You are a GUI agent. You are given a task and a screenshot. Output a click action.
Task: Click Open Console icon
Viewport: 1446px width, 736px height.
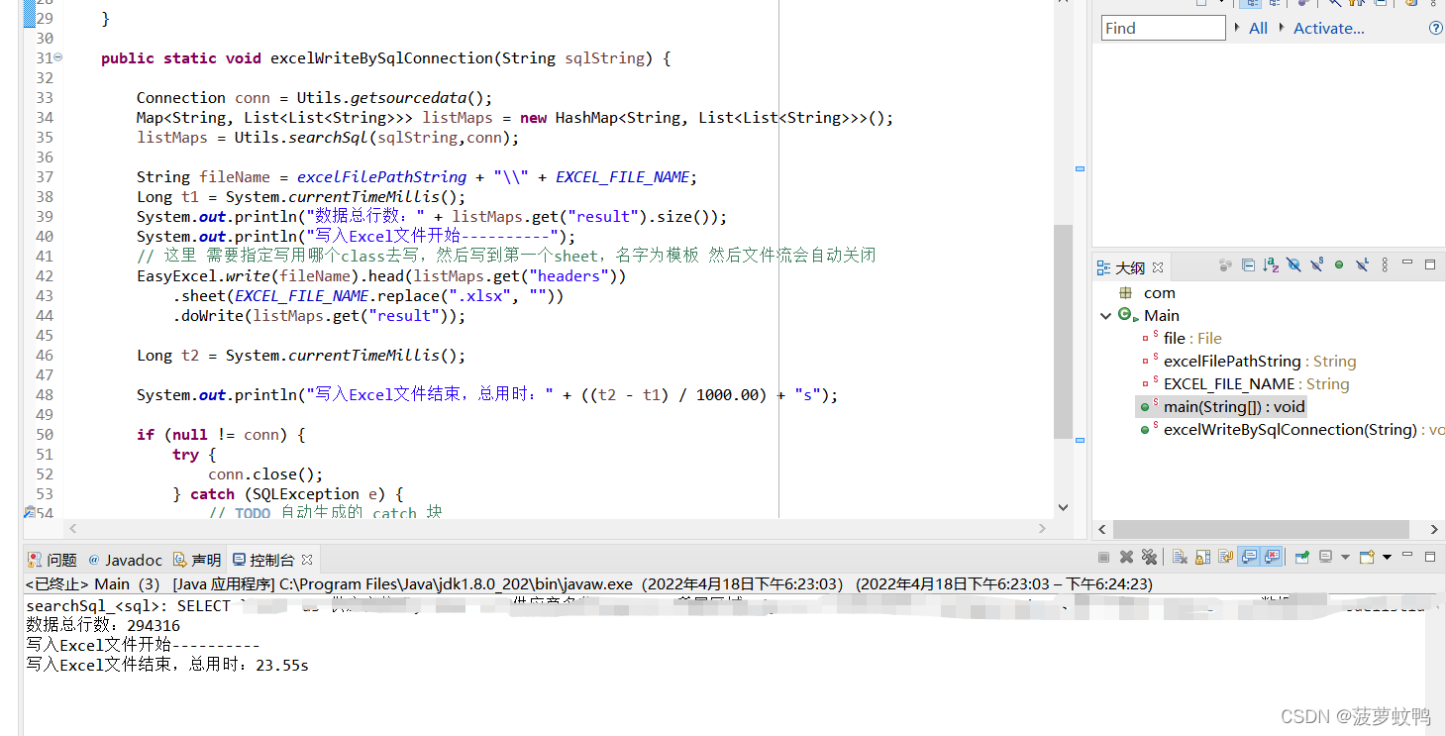pyautogui.click(x=1367, y=557)
